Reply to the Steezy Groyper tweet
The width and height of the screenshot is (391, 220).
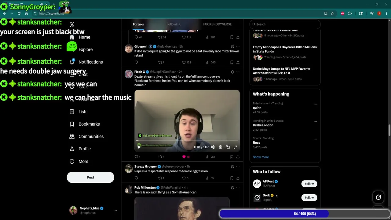point(136,178)
